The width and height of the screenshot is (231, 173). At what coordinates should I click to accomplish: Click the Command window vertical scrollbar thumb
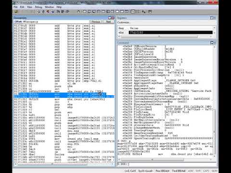pos(214,131)
